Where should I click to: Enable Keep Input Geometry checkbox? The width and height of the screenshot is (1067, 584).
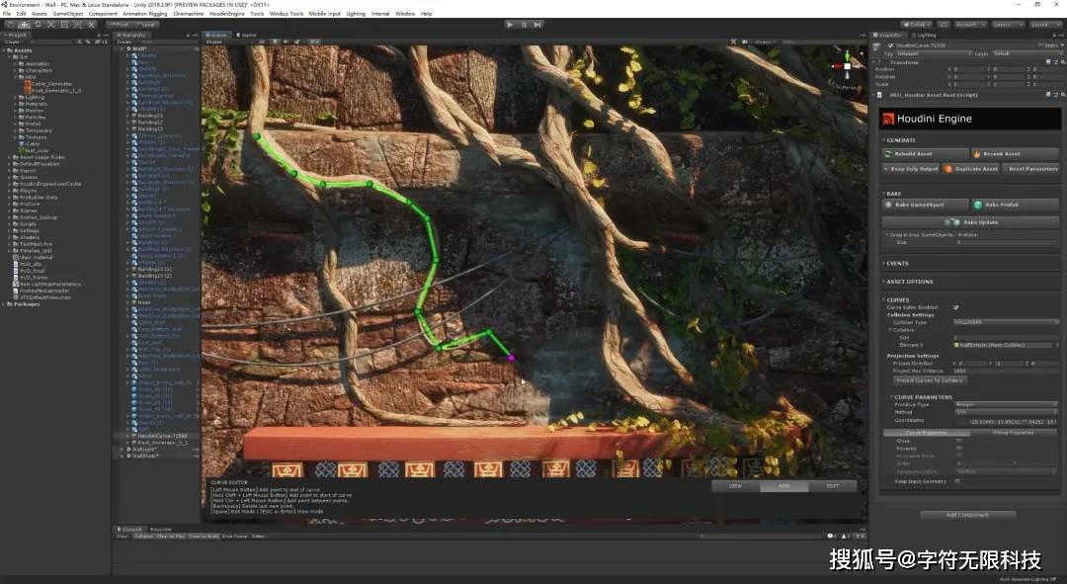(x=958, y=481)
